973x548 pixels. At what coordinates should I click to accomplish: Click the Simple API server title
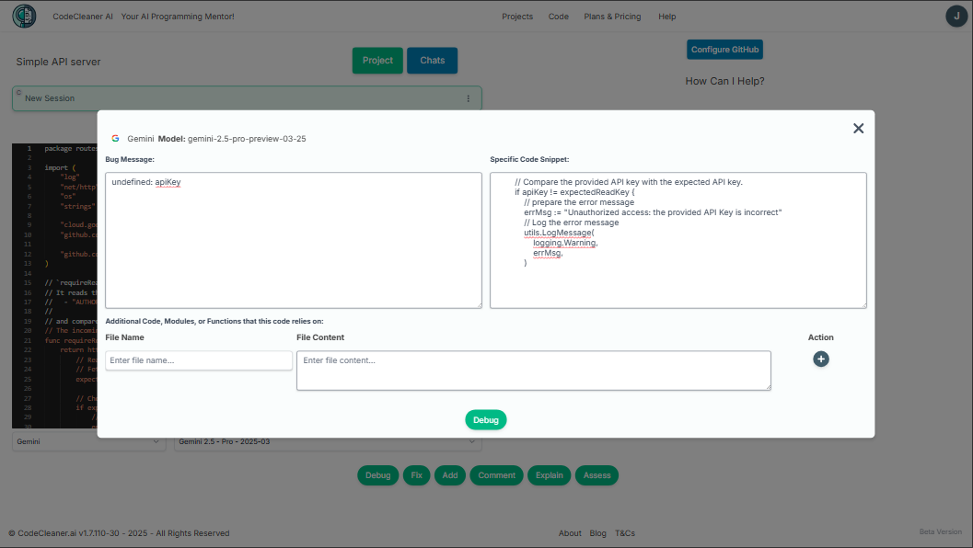[58, 62]
